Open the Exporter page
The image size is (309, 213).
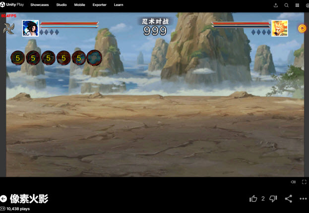coord(99,5)
